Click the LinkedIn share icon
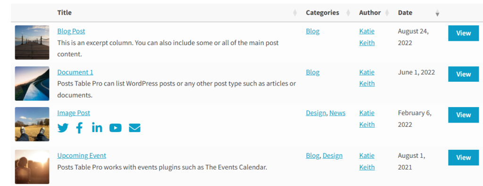The image size is (483, 186). coord(97,127)
